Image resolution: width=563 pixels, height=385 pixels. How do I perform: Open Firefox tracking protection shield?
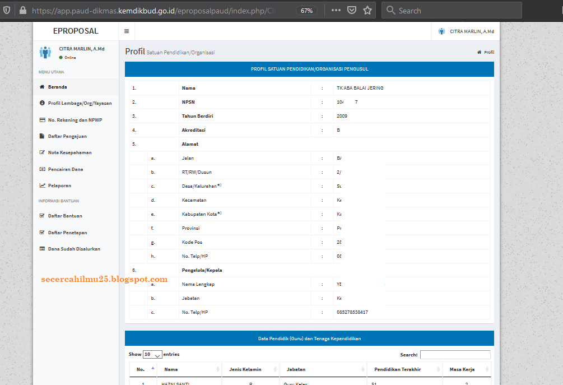tap(6, 10)
